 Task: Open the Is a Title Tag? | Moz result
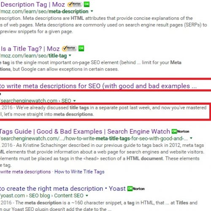30,49
